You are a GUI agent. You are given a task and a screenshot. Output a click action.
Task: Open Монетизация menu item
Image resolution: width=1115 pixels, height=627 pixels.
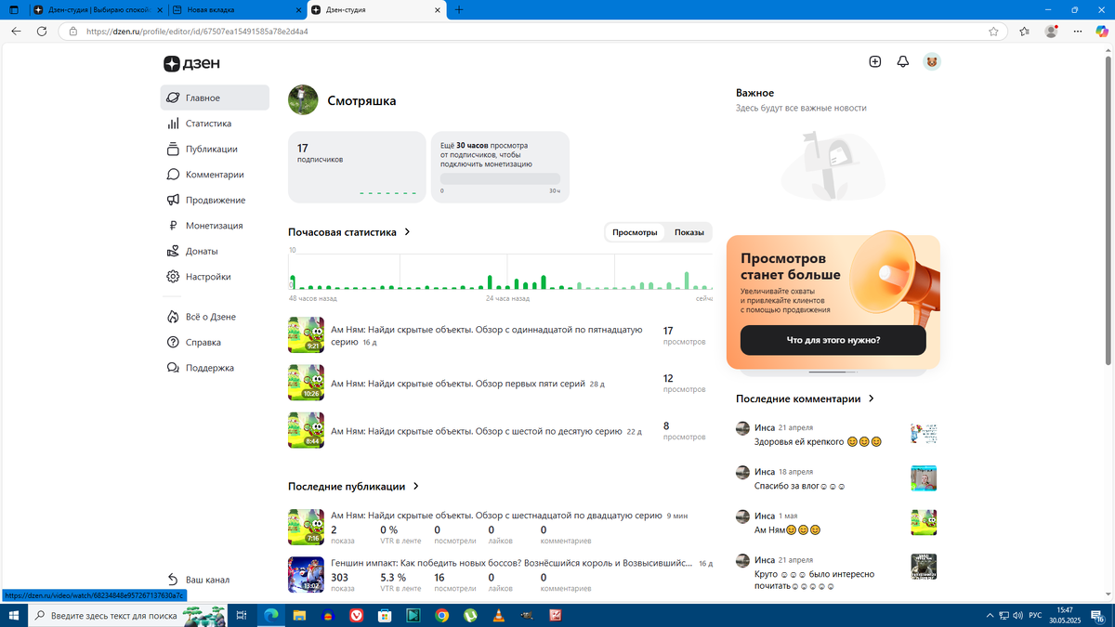click(x=215, y=226)
